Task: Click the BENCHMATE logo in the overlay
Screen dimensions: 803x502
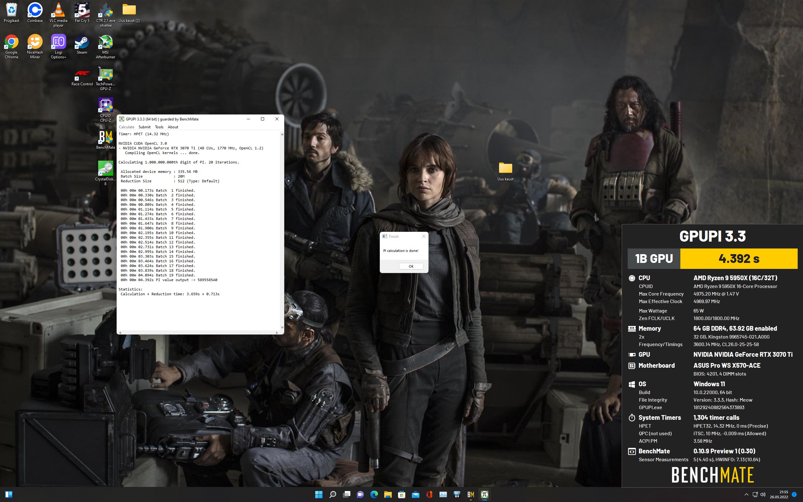Action: [x=712, y=475]
